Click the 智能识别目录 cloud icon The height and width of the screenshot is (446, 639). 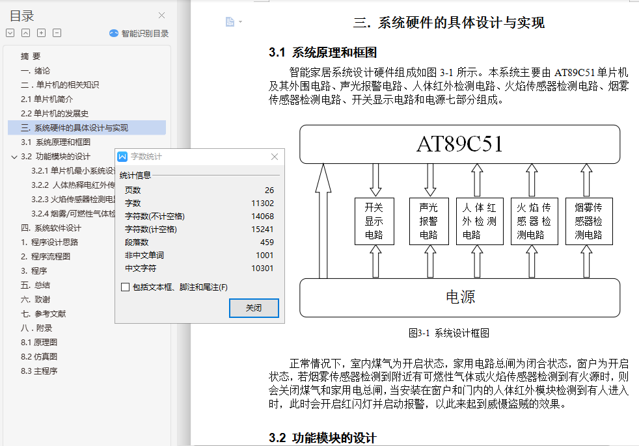tap(114, 33)
